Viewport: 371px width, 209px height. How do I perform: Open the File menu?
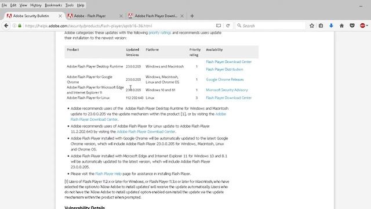(x=4, y=5)
